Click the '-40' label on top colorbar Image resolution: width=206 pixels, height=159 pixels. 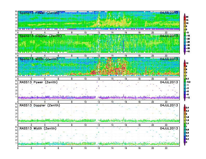188,51
